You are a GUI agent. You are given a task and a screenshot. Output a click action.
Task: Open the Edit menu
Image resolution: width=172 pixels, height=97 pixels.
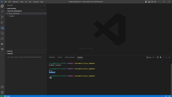tap(10, 2)
